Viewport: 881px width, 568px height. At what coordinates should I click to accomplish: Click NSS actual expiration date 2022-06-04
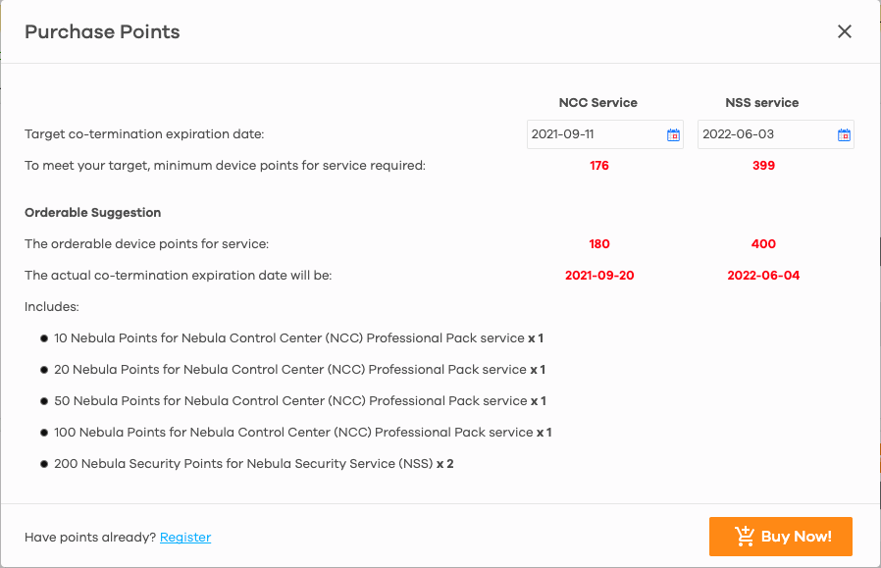point(763,276)
